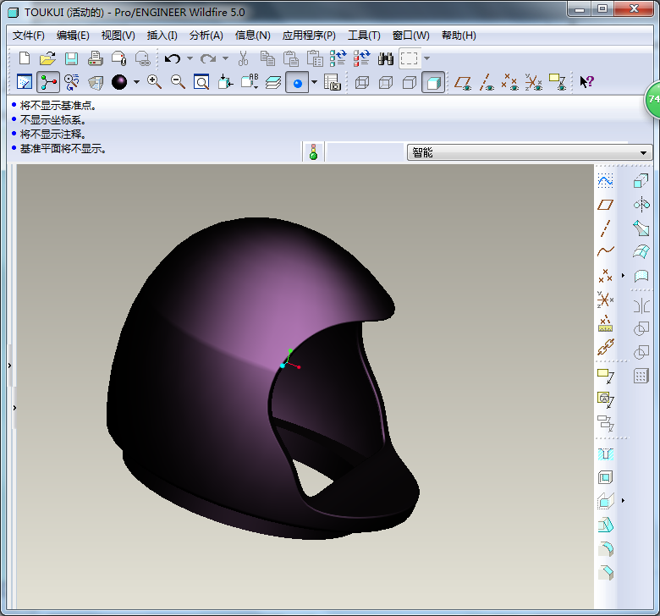The image size is (660, 616).
Task: Open the 分析(A) menu
Action: [x=206, y=36]
